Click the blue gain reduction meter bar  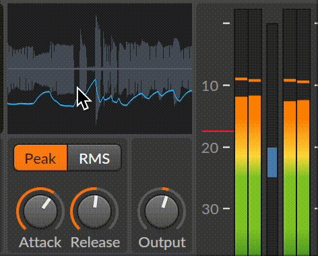click(272, 162)
